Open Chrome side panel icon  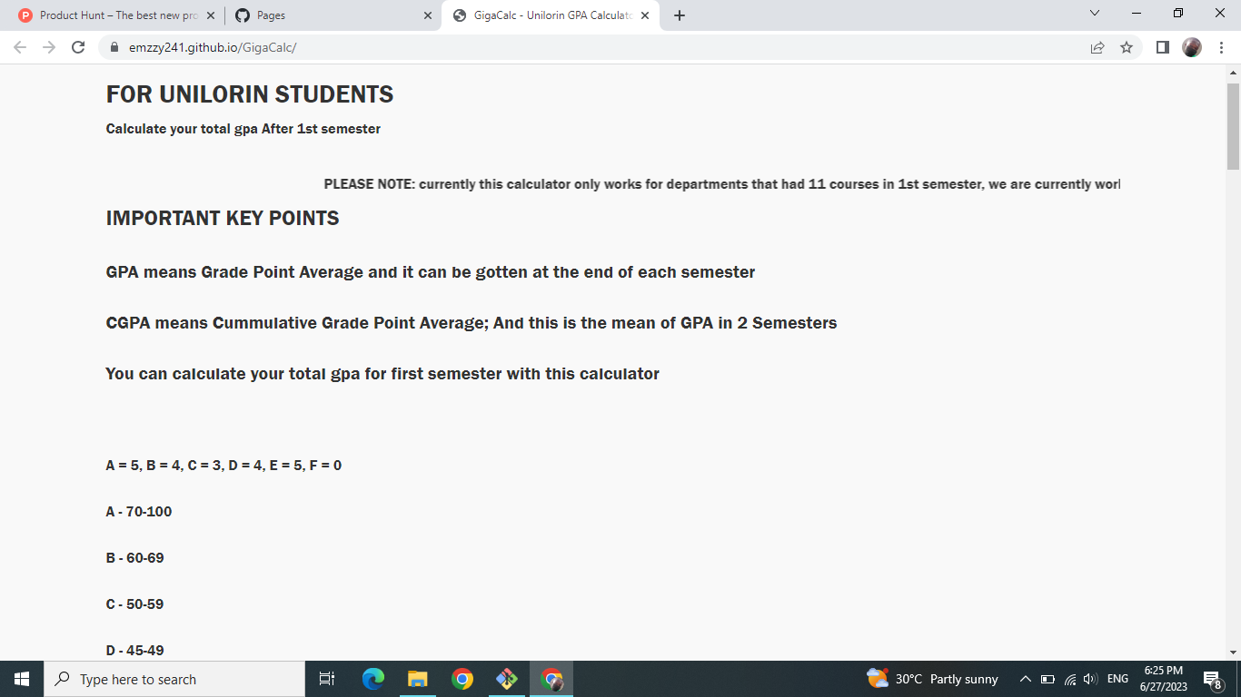[1163, 47]
